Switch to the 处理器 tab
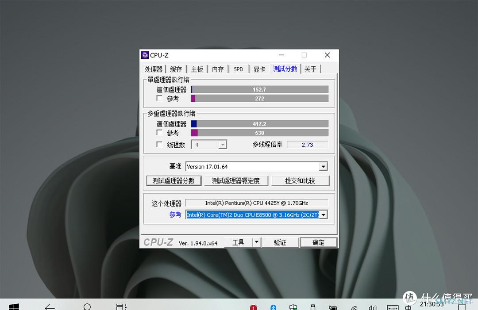 (154, 69)
